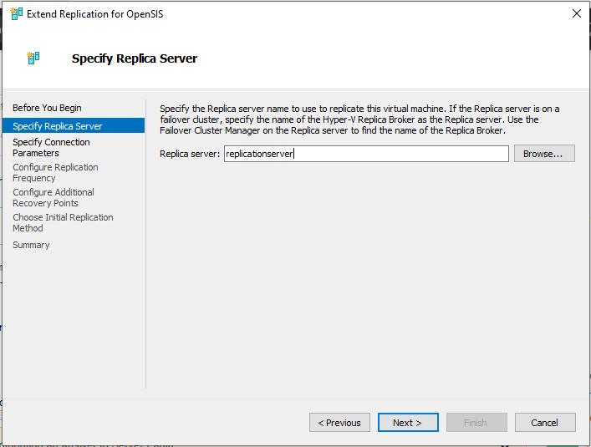591x447 pixels.
Task: Click the Replica server field label
Action: pyautogui.click(x=190, y=154)
